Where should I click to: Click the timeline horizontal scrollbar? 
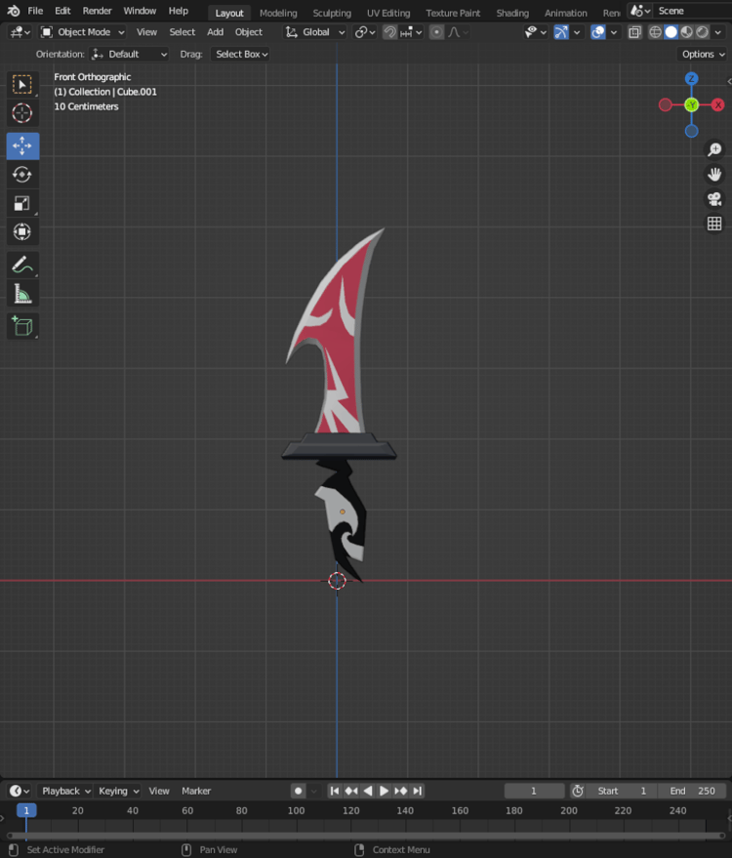click(365, 836)
